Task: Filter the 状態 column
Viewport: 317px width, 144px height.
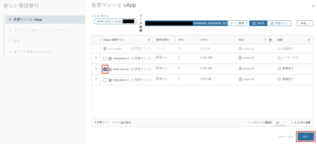Action: click(309, 40)
